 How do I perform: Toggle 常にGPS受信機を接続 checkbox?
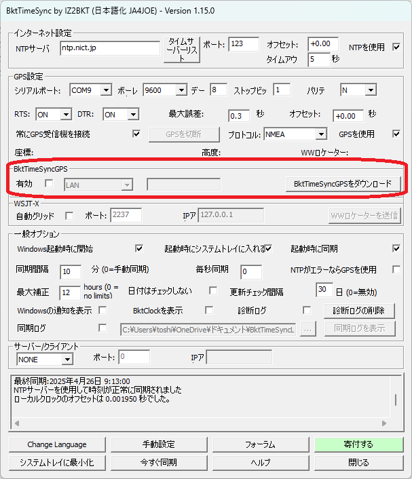(x=136, y=134)
